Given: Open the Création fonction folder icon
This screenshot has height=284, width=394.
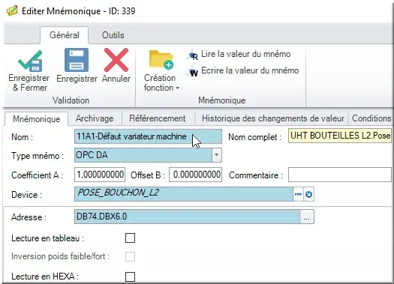Looking at the screenshot, I should tap(161, 59).
